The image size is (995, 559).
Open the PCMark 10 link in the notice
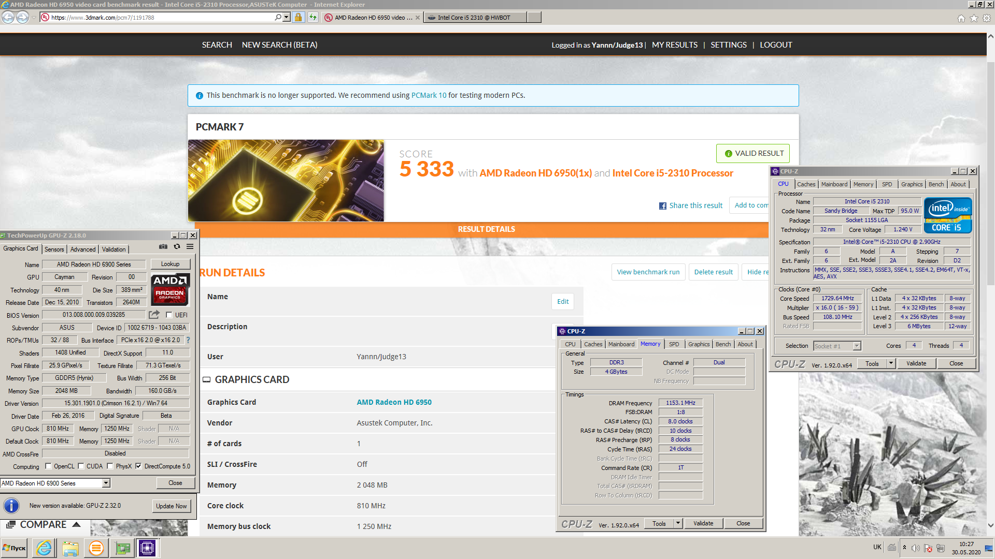click(429, 95)
